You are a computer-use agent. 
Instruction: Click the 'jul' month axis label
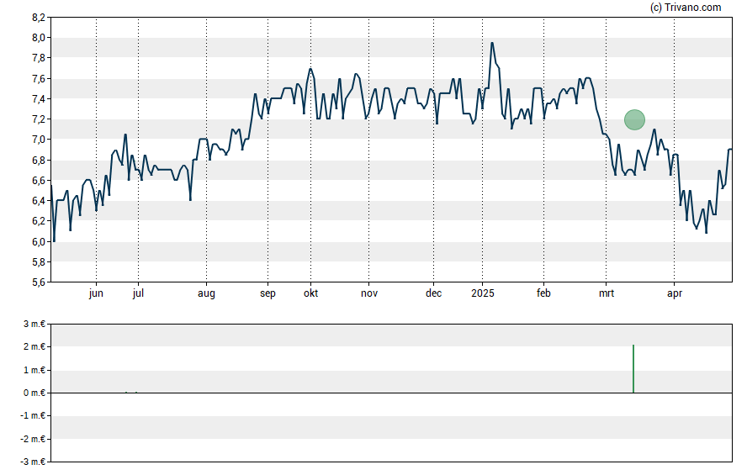(138, 293)
